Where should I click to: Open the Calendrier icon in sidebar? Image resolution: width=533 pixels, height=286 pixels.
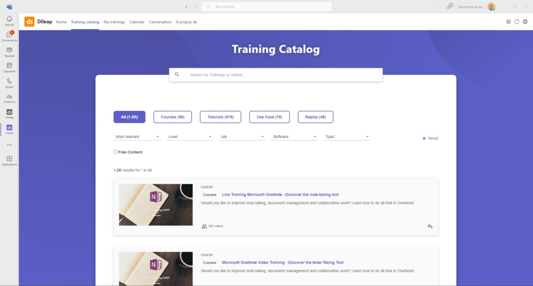[9, 66]
